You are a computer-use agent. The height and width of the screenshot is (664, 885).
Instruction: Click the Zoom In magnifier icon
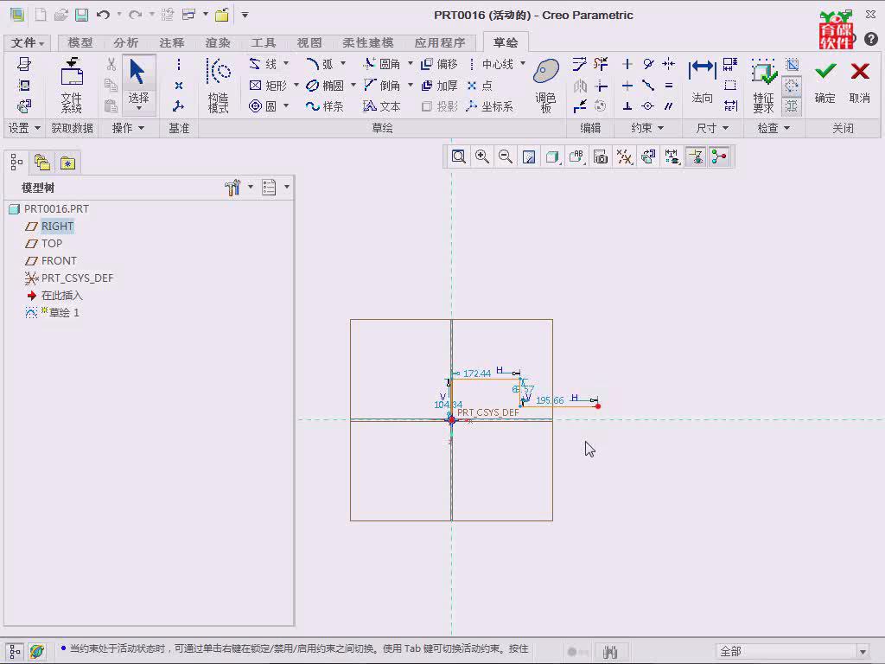point(482,157)
